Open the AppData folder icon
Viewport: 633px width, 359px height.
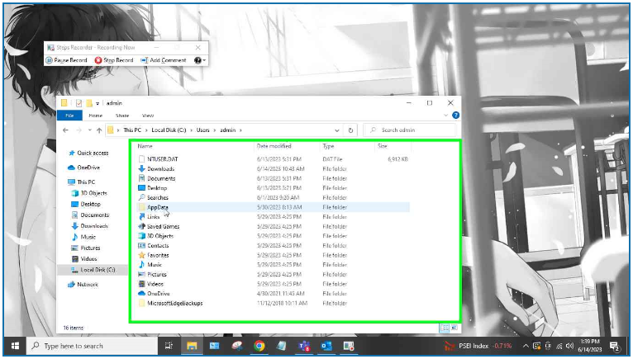pyautogui.click(x=141, y=207)
